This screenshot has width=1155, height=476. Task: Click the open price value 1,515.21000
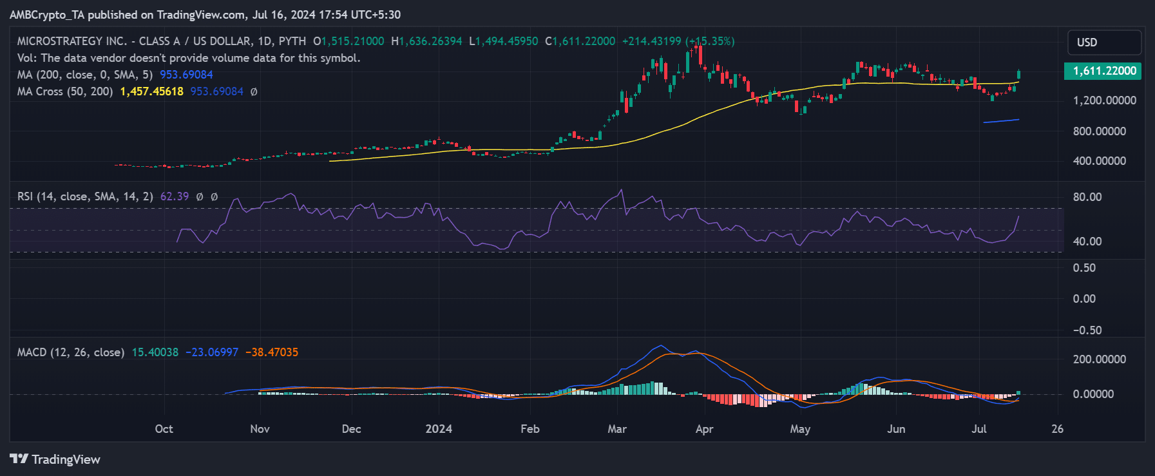point(352,41)
